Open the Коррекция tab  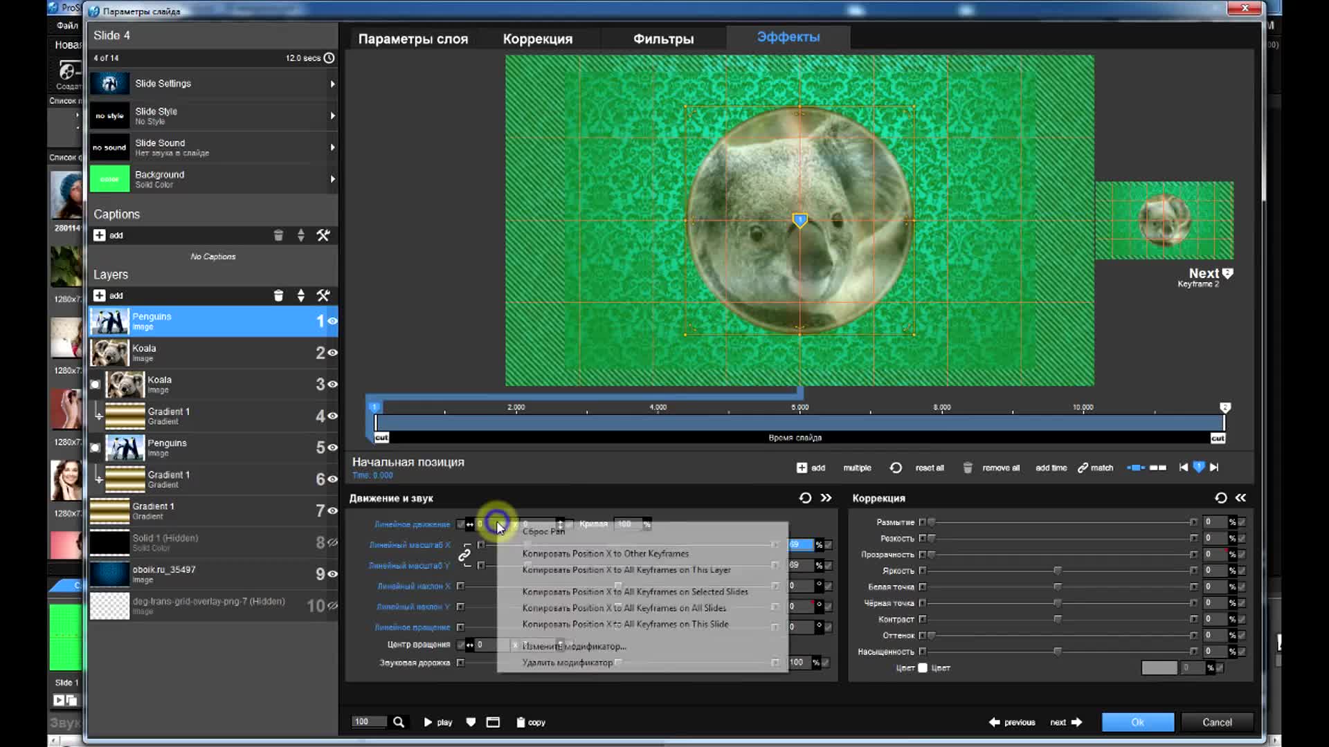(538, 39)
